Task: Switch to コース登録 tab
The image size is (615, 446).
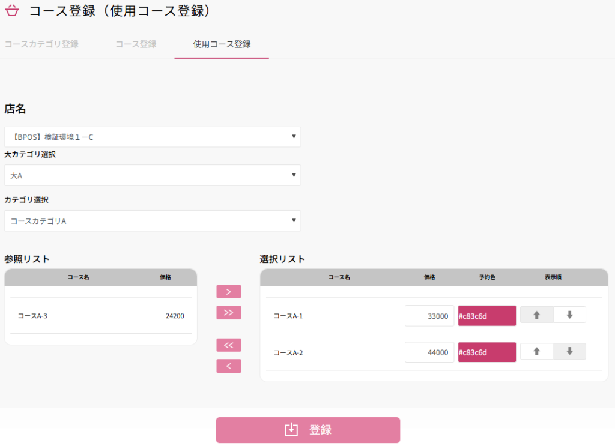Action: pos(136,44)
